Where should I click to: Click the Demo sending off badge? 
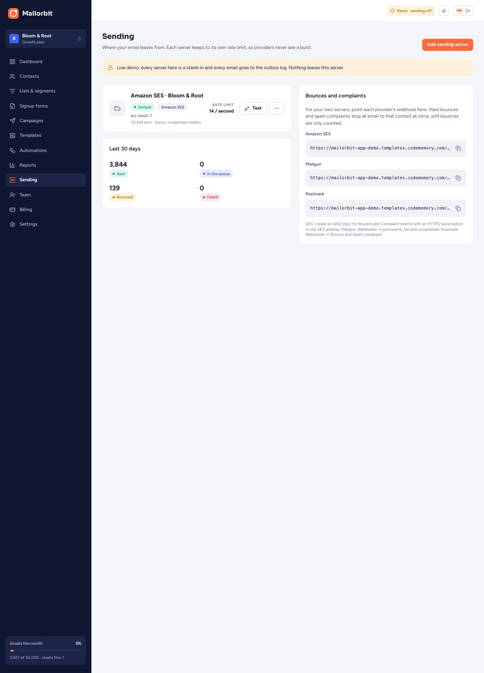411,11
